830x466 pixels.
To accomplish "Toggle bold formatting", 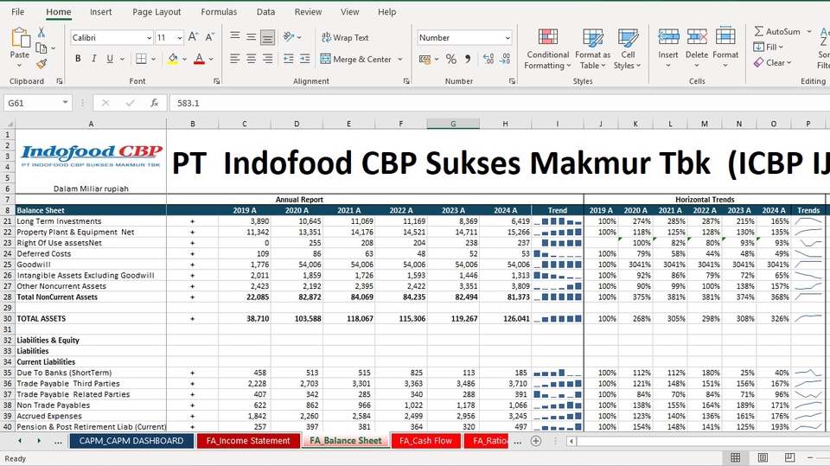I will click(78, 59).
